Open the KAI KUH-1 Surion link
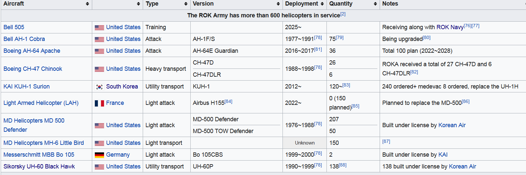 coord(27,87)
